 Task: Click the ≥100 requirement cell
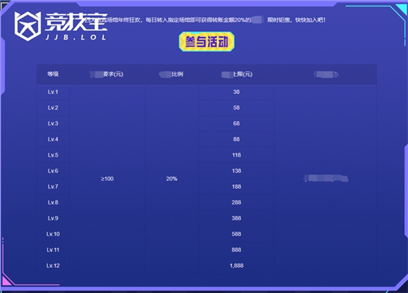(107, 179)
